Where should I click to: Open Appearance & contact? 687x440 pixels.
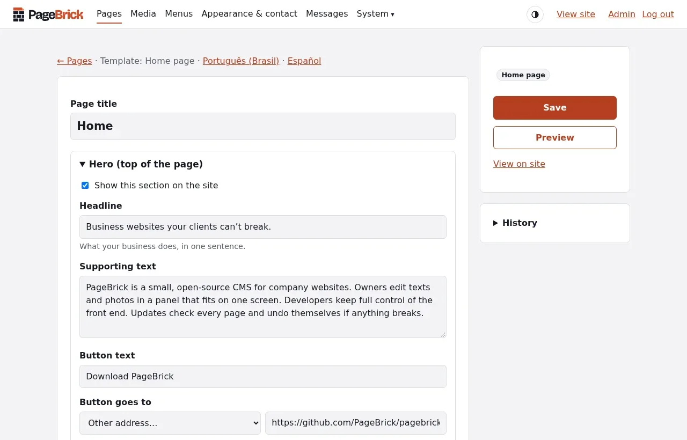pos(249,14)
